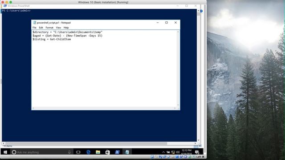Click the PowerShell horizontal scrollbar thumb
The image size is (285, 160).
[86, 143]
